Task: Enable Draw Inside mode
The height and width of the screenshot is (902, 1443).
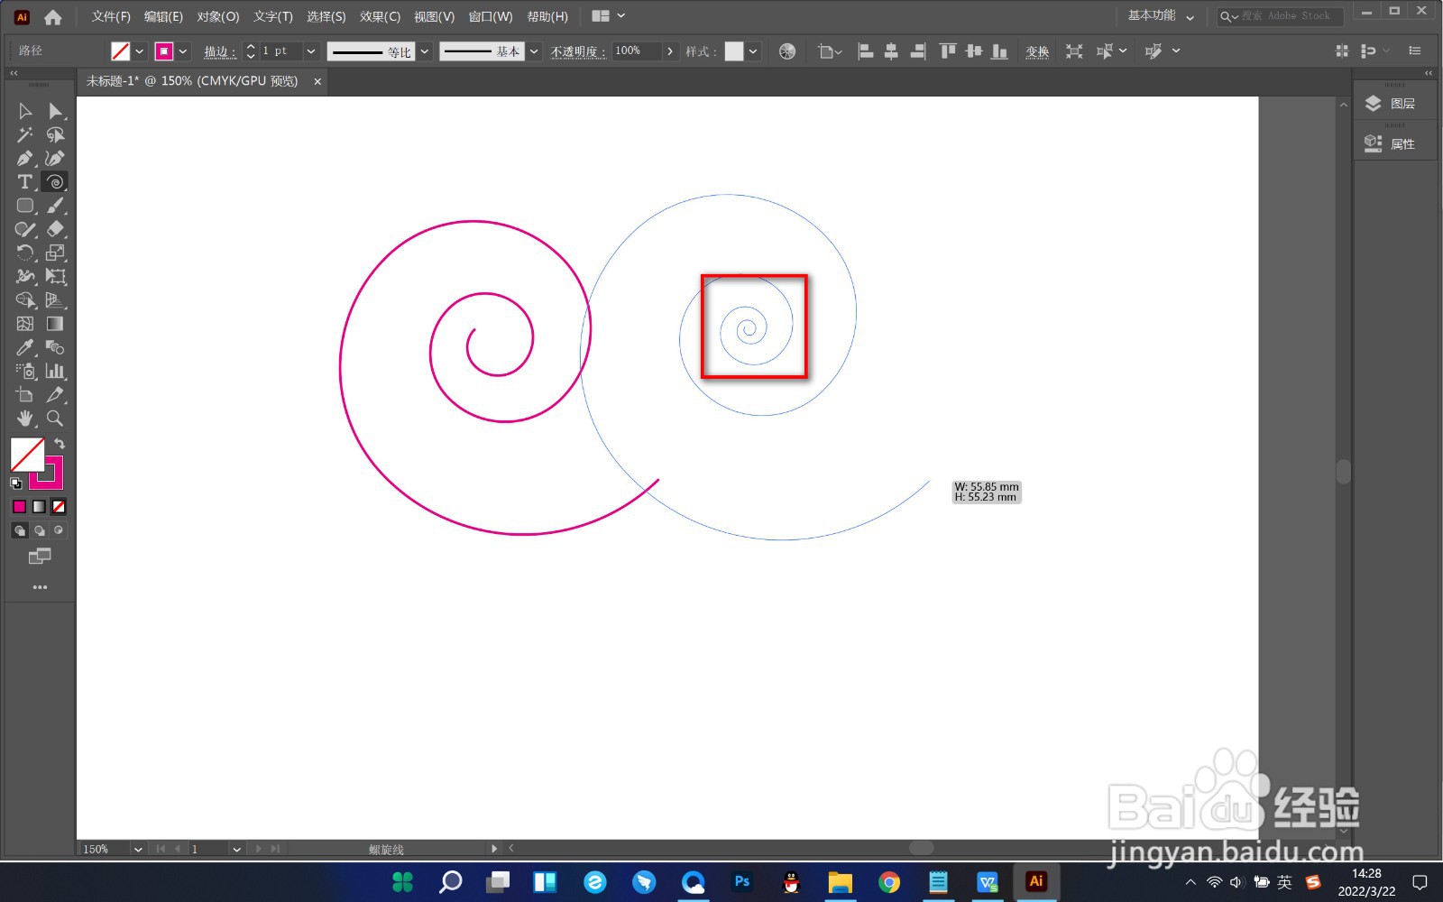Action: [59, 530]
